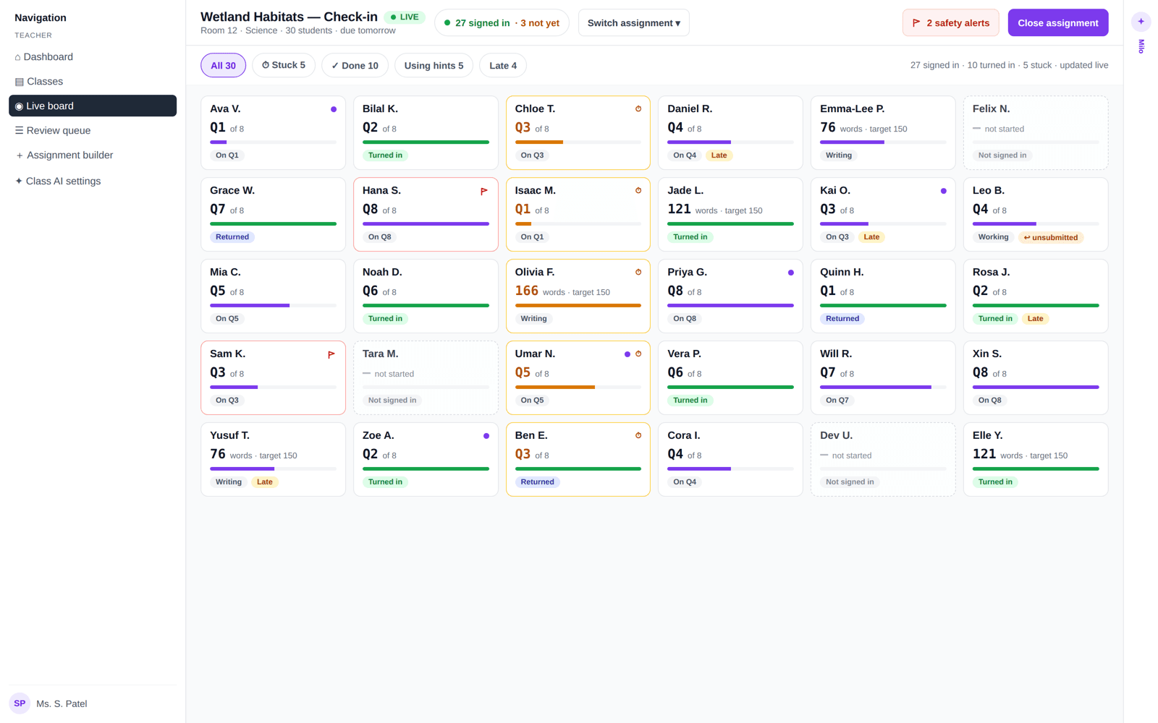Click stuck timer icon on Olivia F. card
The width and height of the screenshot is (1158, 723).
pos(638,273)
